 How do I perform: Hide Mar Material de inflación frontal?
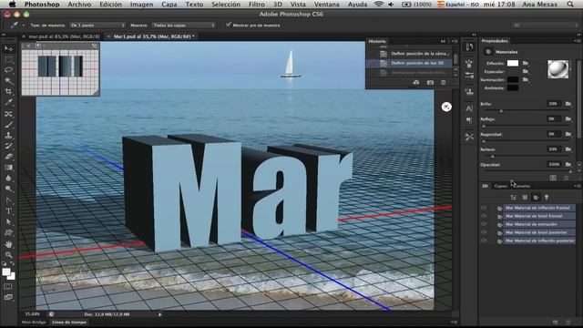(x=484, y=208)
